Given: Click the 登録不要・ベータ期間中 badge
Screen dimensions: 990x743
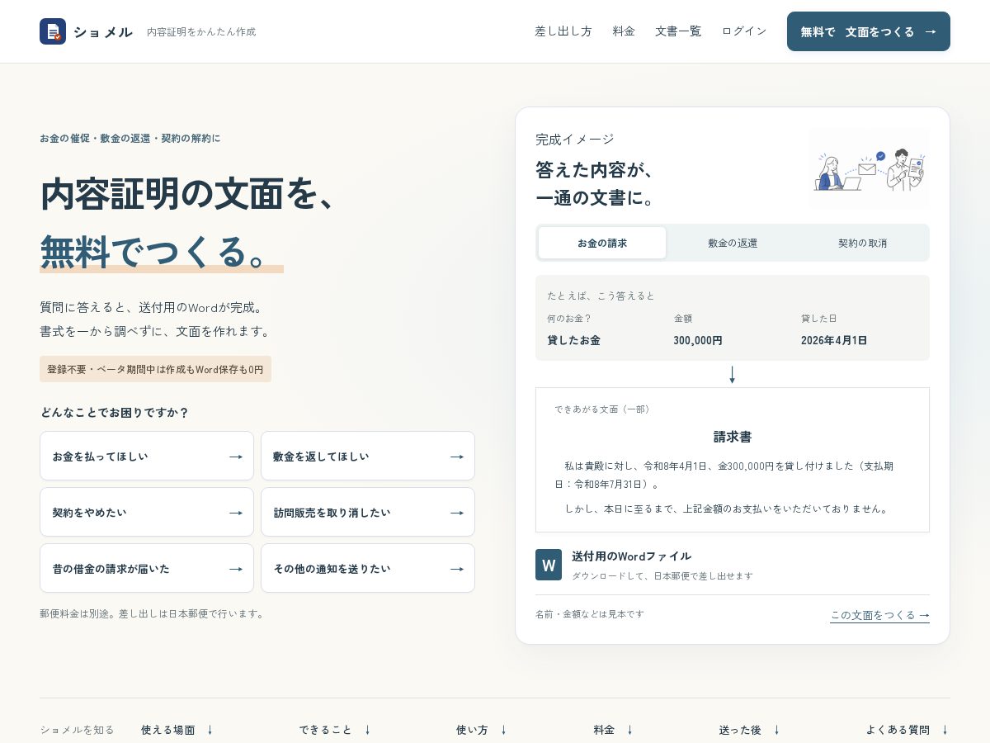Looking at the screenshot, I should (155, 369).
